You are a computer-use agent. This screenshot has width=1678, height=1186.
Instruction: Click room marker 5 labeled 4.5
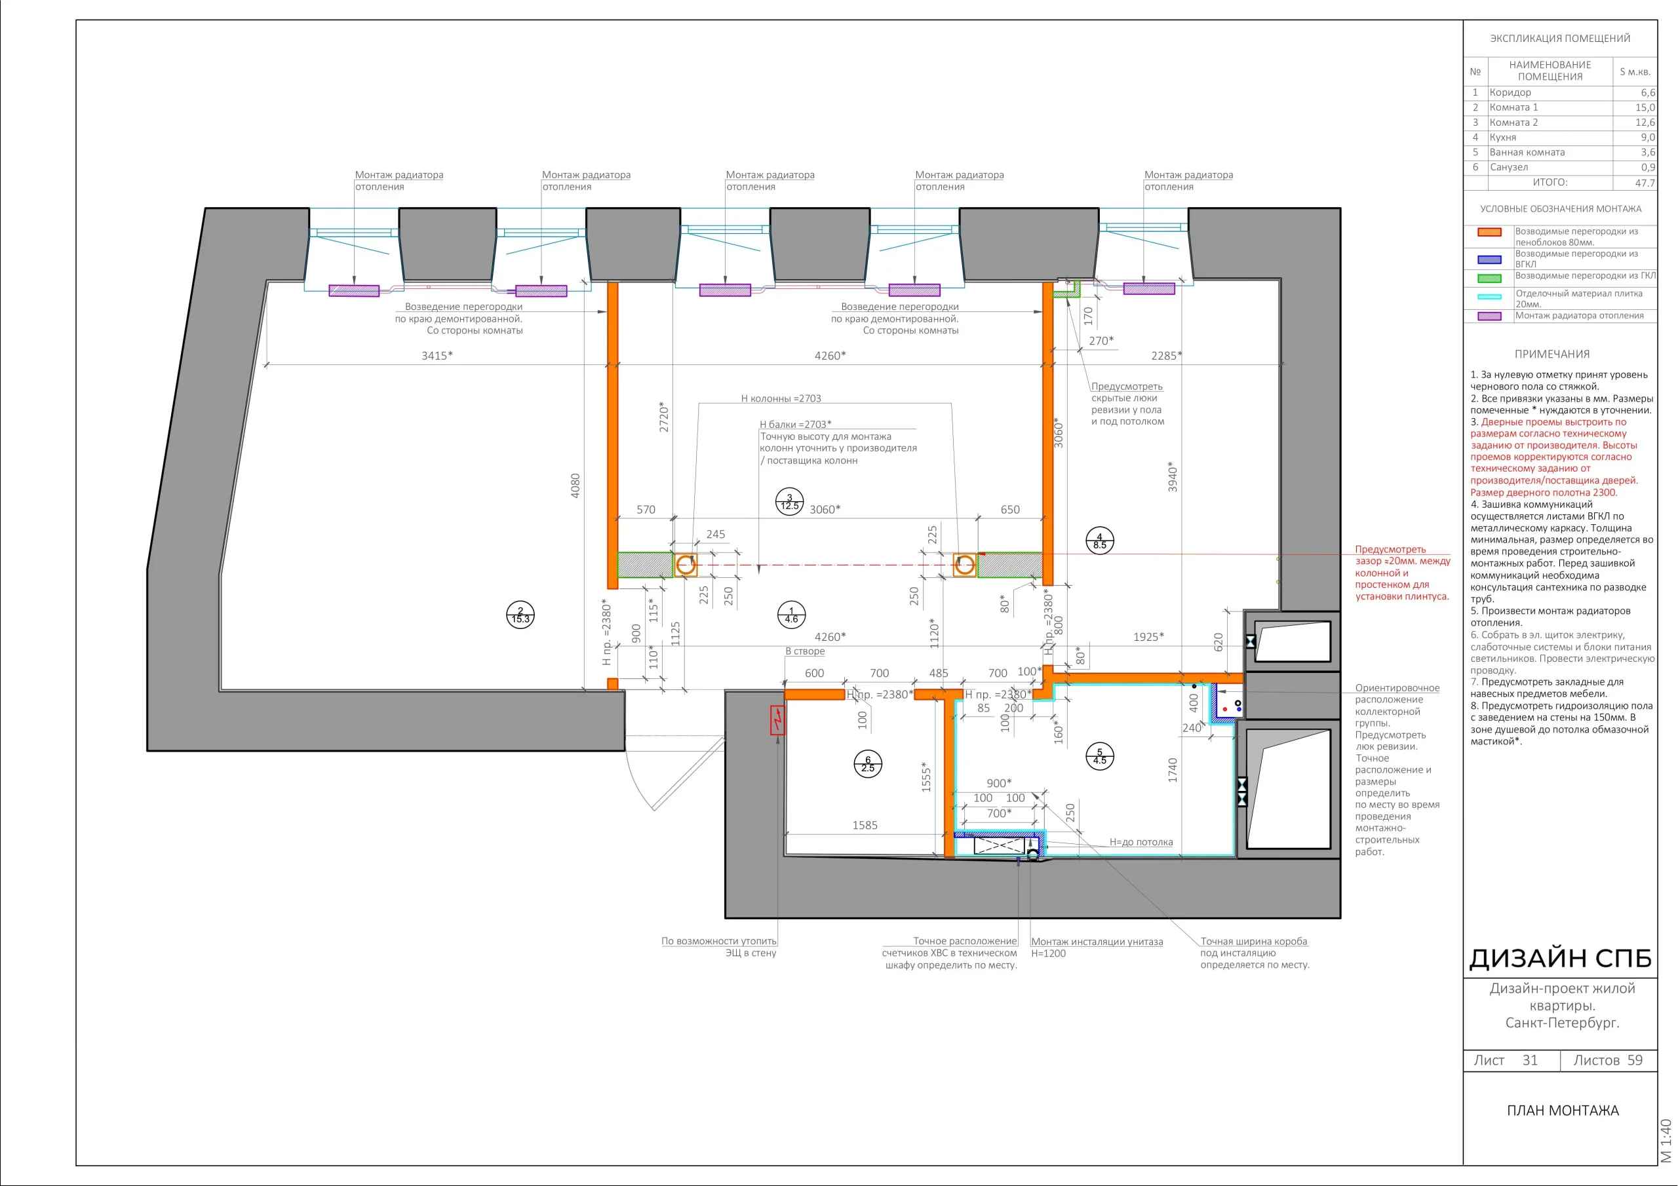tap(1100, 756)
